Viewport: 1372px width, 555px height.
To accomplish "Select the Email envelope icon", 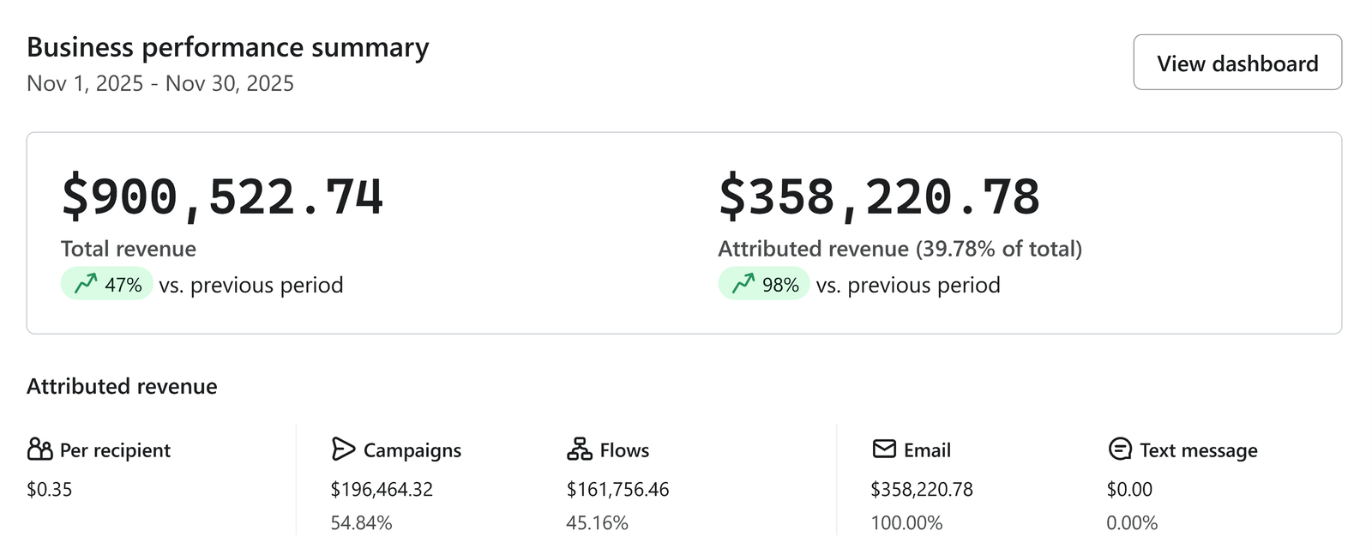I will 884,449.
